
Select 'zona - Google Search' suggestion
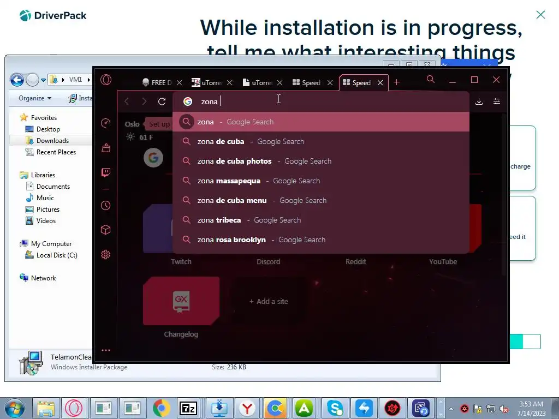(321, 122)
